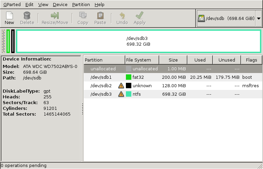Click the Paste clipboard icon

tap(100, 15)
